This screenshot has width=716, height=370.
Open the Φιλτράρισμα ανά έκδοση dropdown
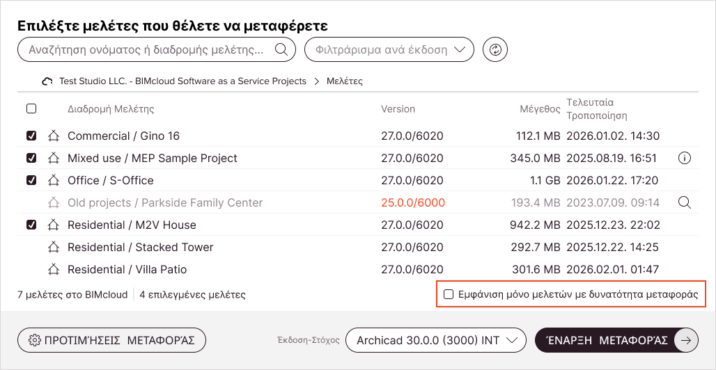[389, 49]
